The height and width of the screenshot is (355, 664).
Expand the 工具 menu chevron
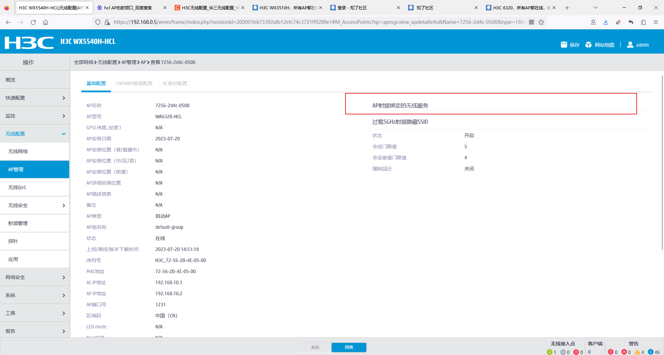click(x=64, y=313)
